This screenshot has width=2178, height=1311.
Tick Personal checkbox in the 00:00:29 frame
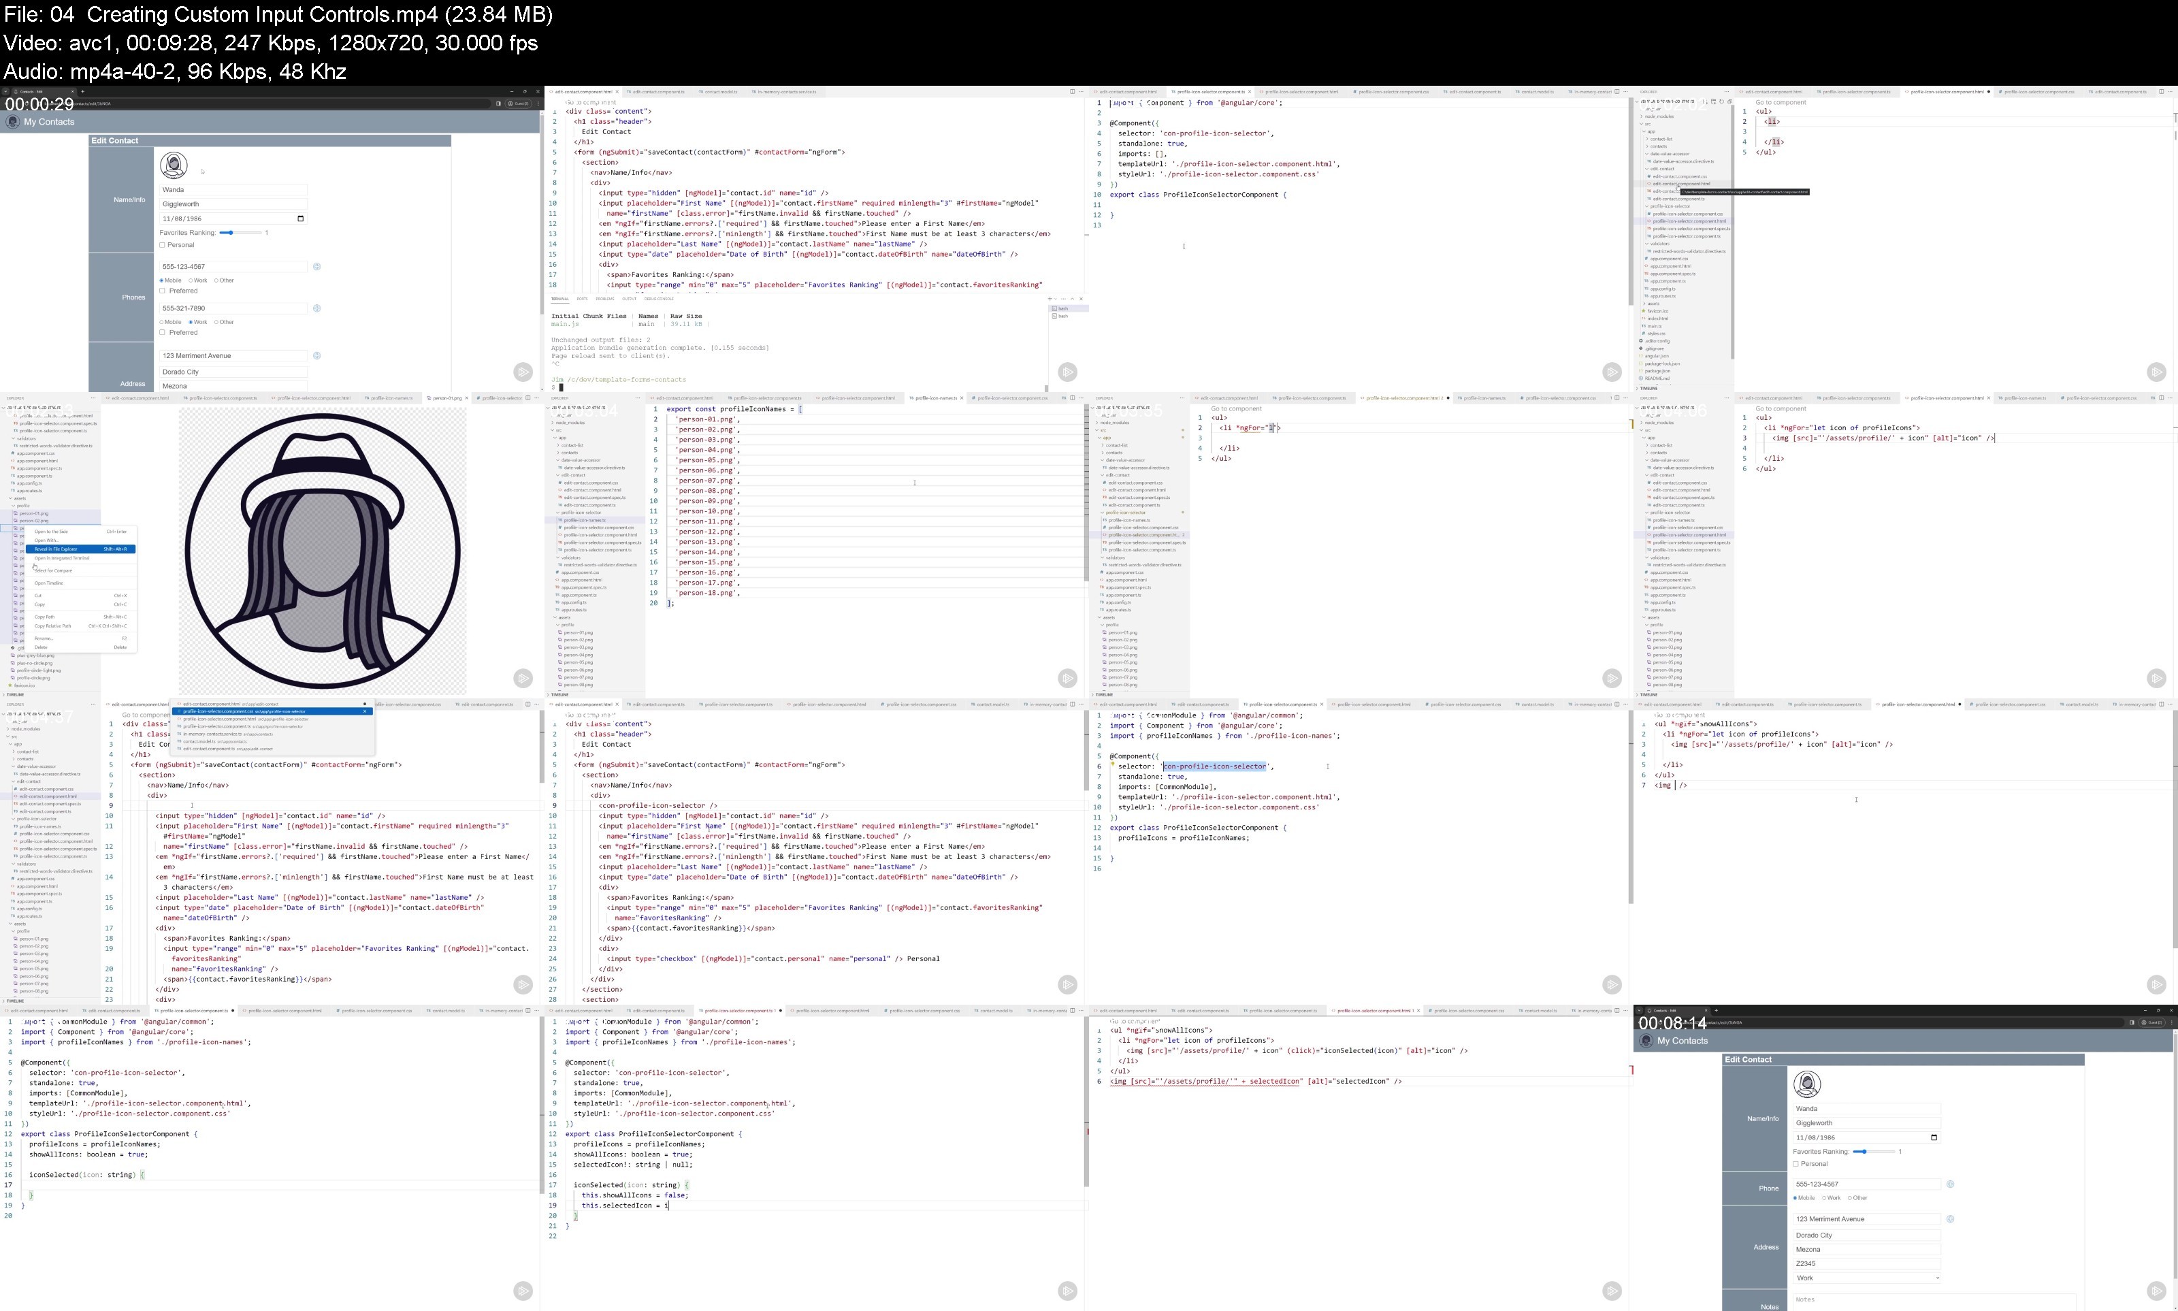click(x=163, y=245)
